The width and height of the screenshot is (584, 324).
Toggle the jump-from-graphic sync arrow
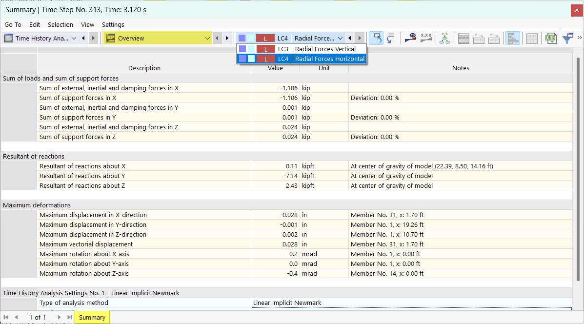(390, 38)
